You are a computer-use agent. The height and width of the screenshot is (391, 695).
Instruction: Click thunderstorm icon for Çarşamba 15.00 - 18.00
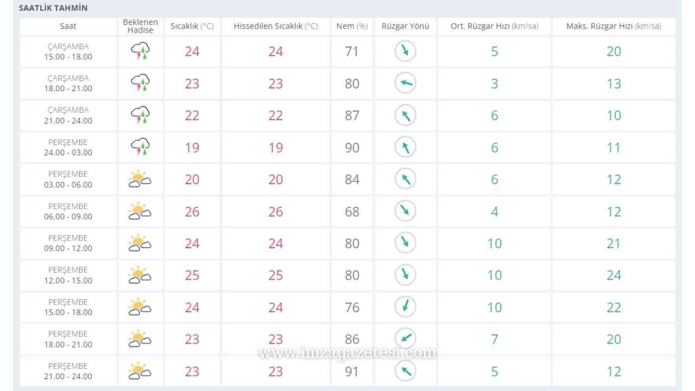[140, 52]
